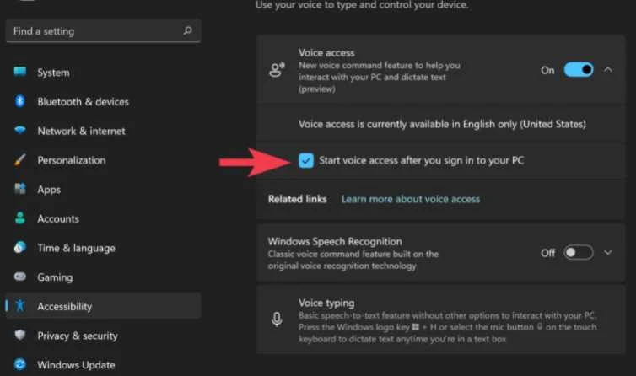Click the Voice typing microphone icon
Image resolution: width=636 pixels, height=376 pixels.
(x=277, y=320)
